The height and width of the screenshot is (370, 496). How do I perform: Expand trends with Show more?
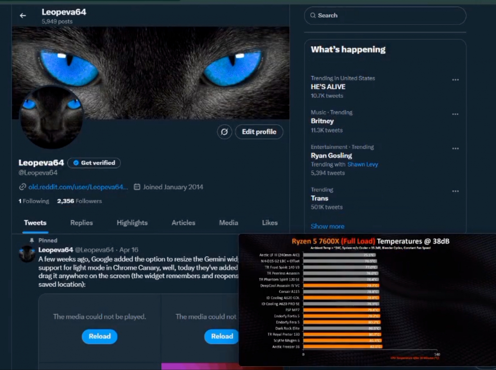tap(327, 227)
